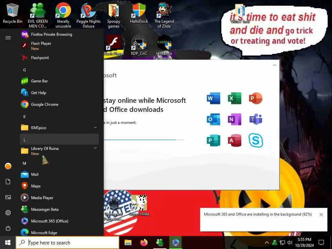Screen dimensions: 332x249
Task: Jump to letter K section header
Action: 59,116
